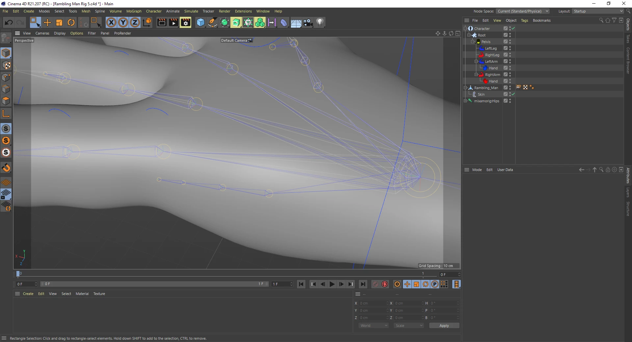Toggle Position keyframe recording
The height and width of the screenshot is (342, 632).
(x=407, y=284)
